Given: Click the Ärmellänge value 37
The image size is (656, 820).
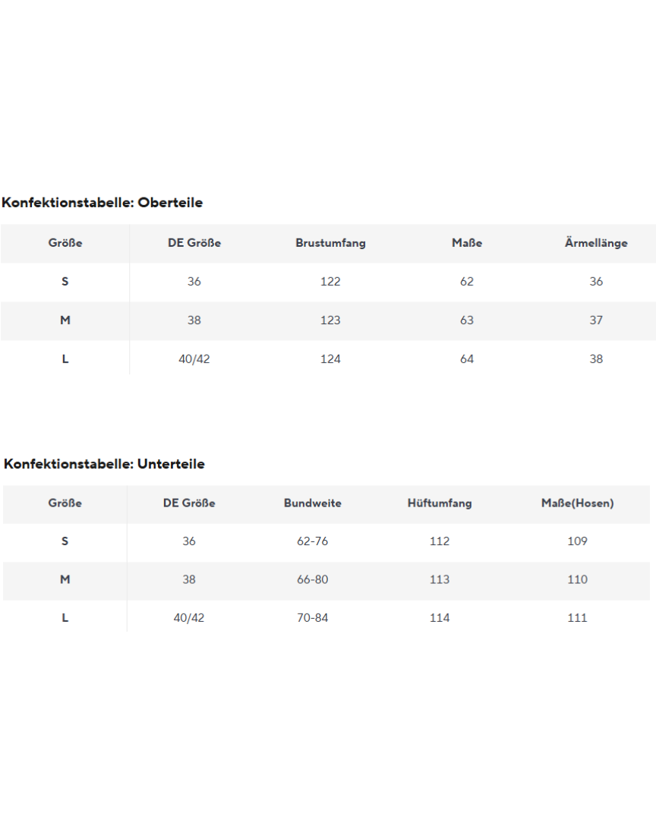Looking at the screenshot, I should pyautogui.click(x=596, y=320).
